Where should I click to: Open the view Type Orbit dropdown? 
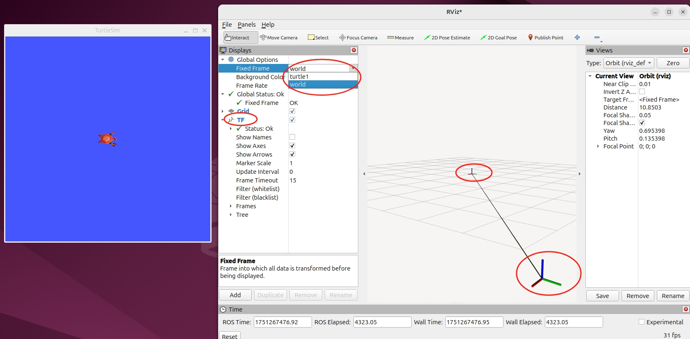pos(628,63)
